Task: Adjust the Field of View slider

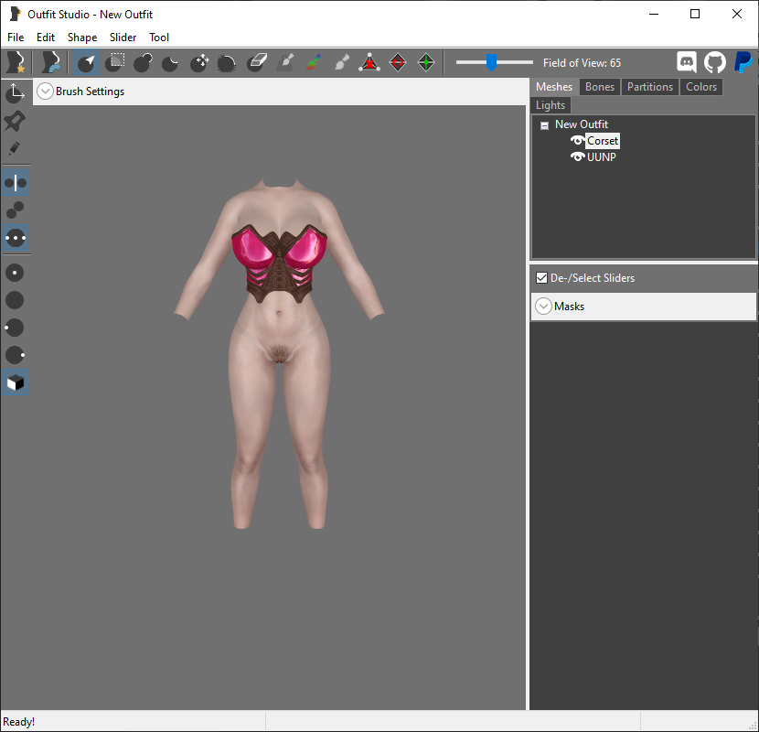Action: pos(492,62)
